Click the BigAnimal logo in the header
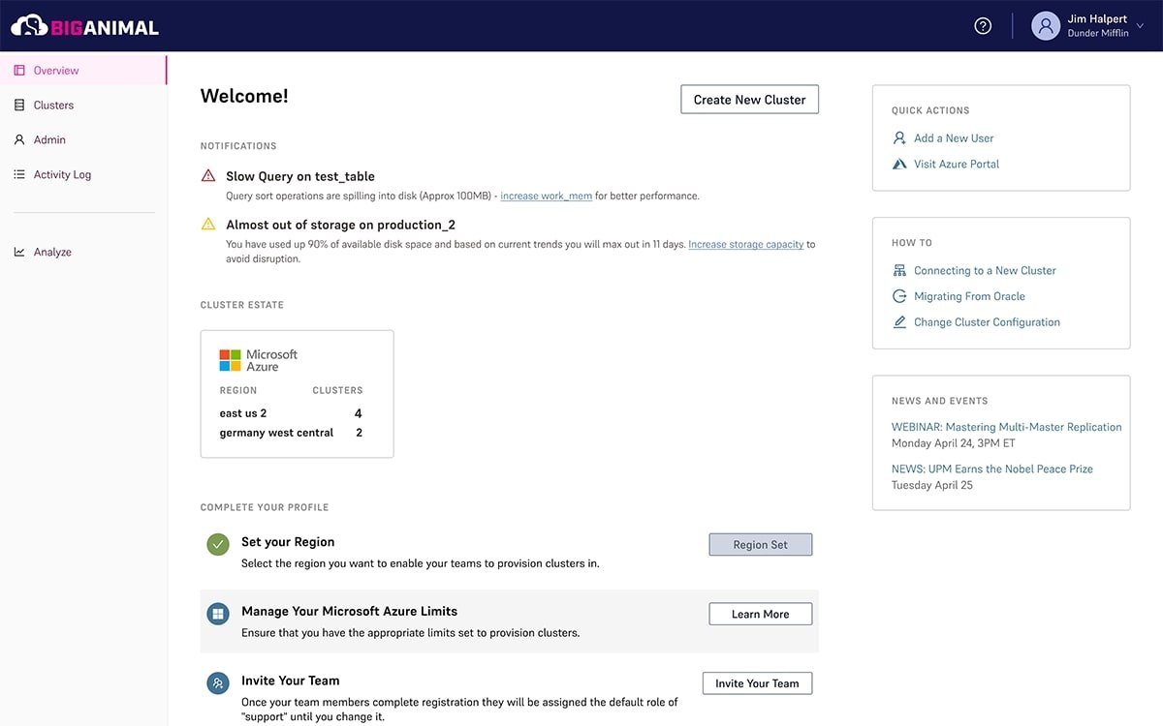 (83, 26)
